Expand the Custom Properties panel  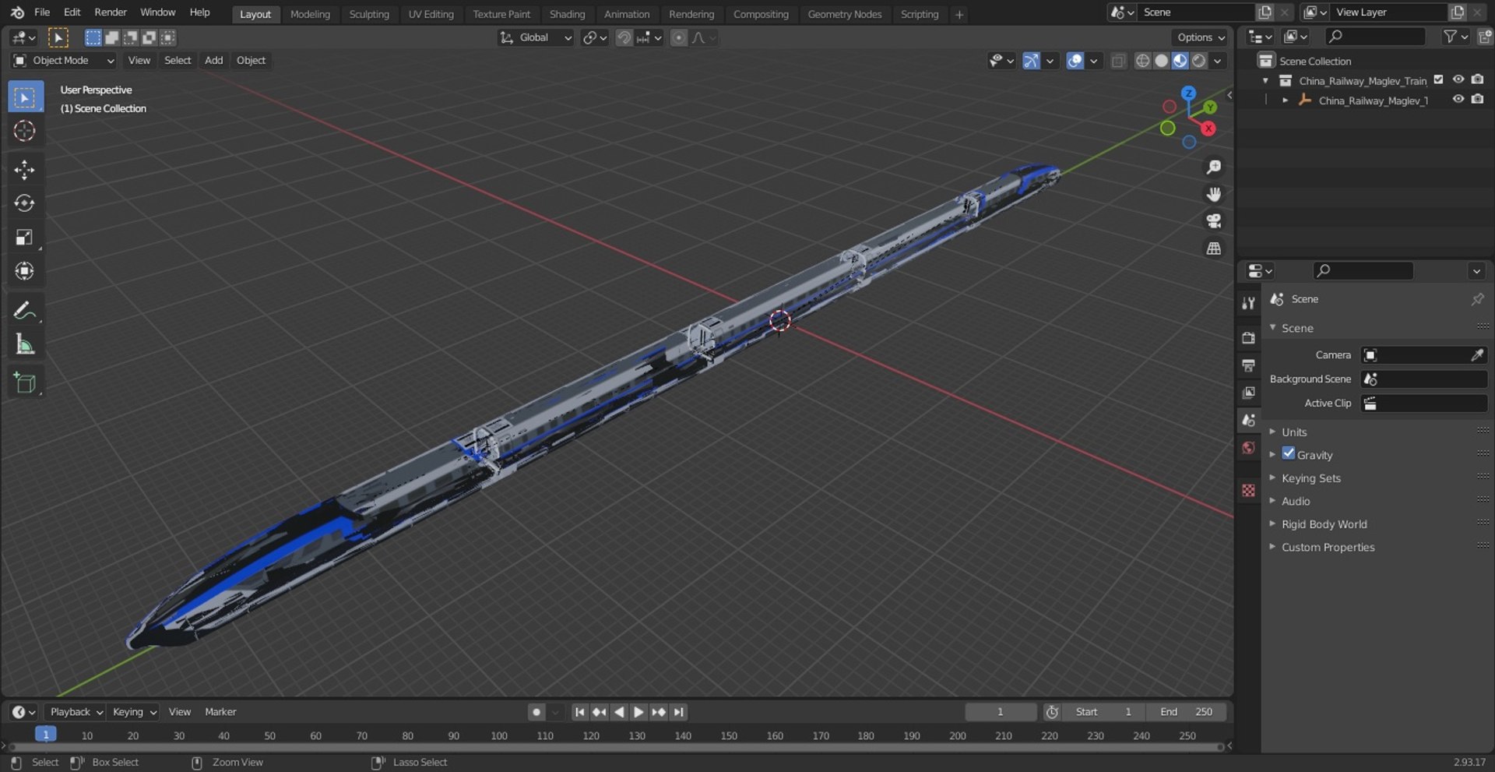tap(1328, 547)
